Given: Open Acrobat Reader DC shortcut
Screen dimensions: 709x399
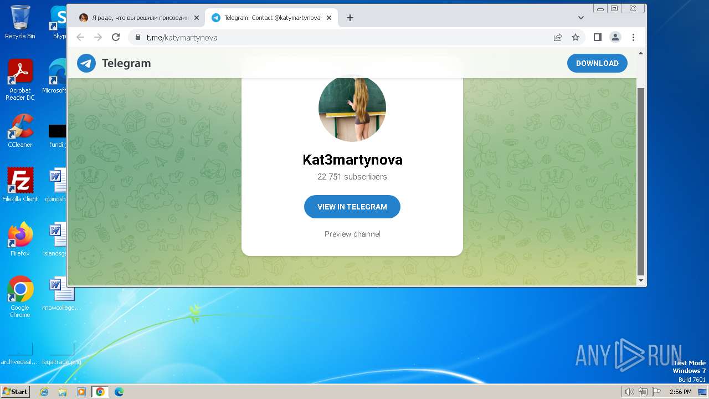Looking at the screenshot, I should [20, 80].
